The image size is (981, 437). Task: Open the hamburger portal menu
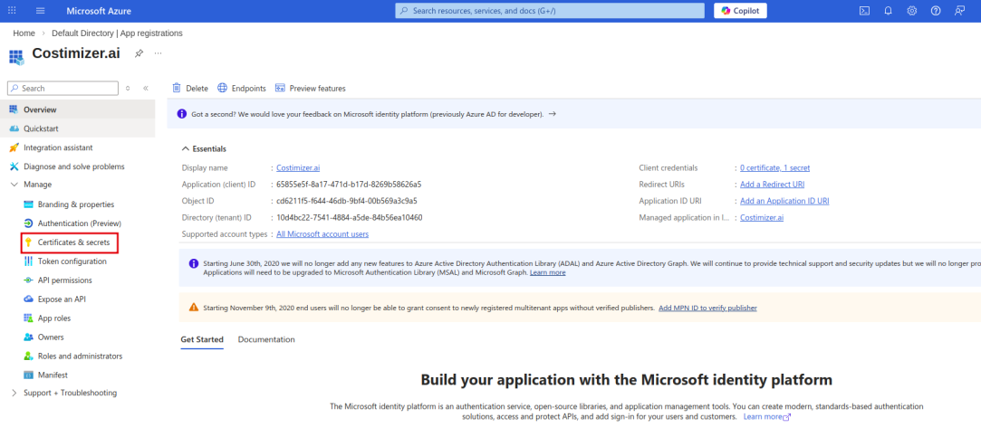click(x=41, y=11)
